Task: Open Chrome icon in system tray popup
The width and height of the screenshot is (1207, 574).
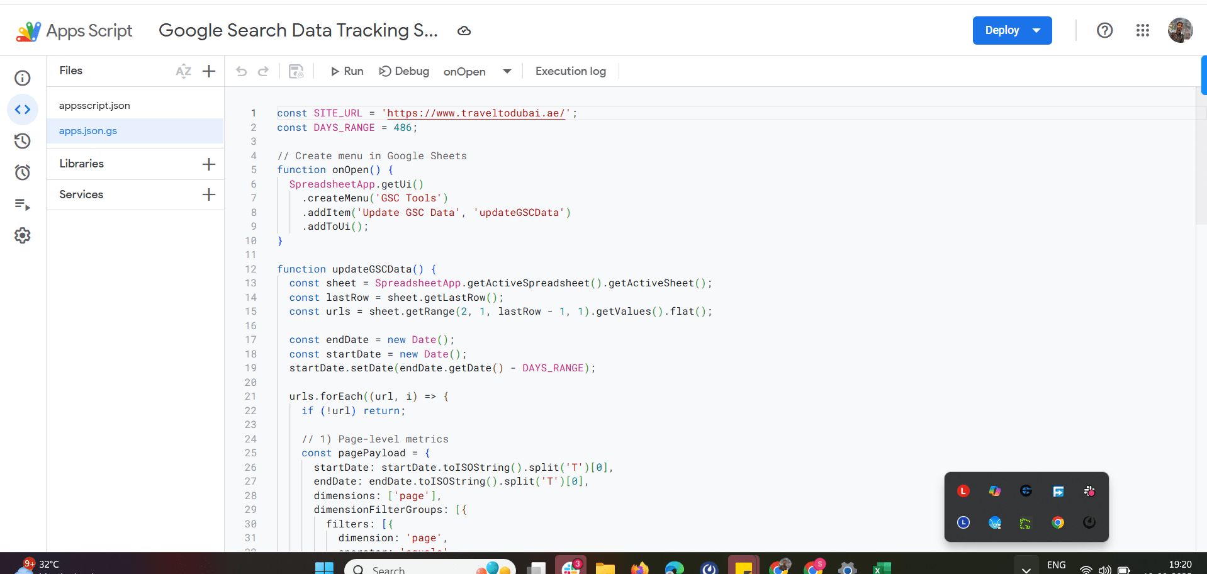Action: tap(1058, 522)
